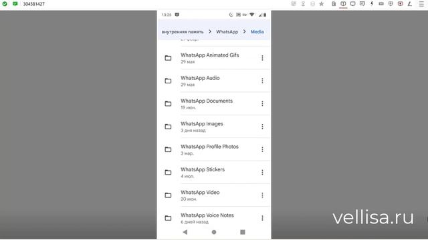Open the WhatsApp Profile Photos folder icon
The image size is (428, 240).
168,149
